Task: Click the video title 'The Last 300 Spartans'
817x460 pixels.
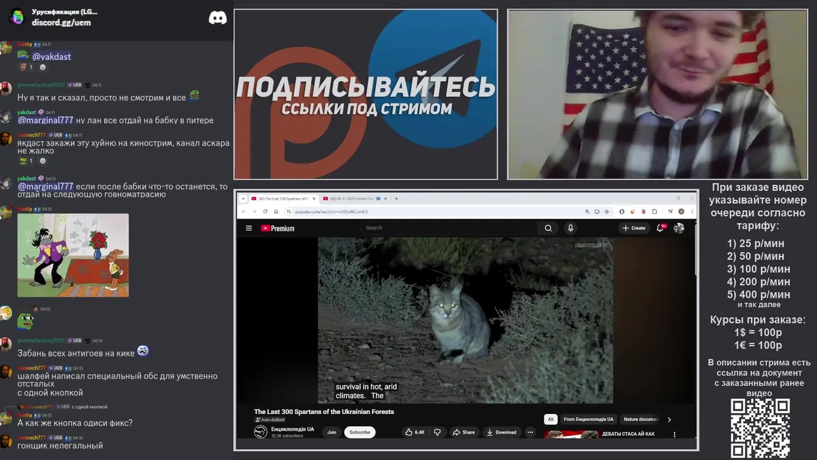Action: 324,412
